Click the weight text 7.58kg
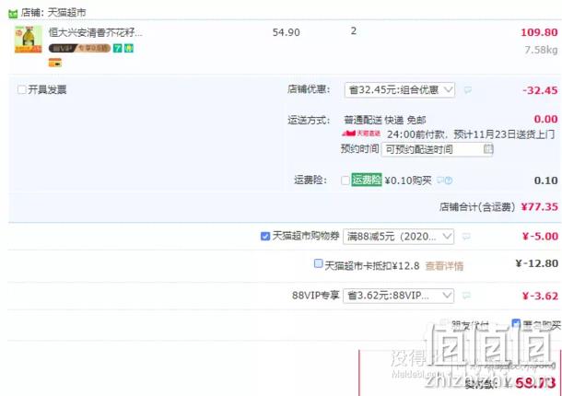Screen dimensions: 562x396 [541, 50]
